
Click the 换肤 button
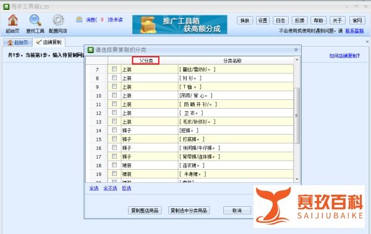click(x=245, y=20)
